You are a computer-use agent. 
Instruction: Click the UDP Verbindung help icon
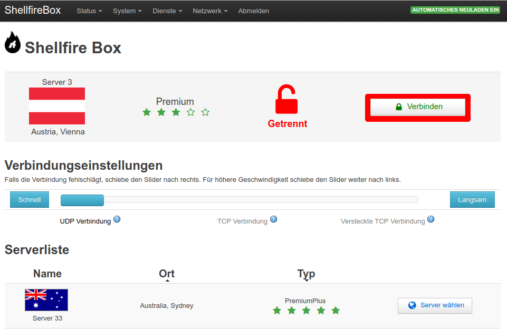[117, 219]
